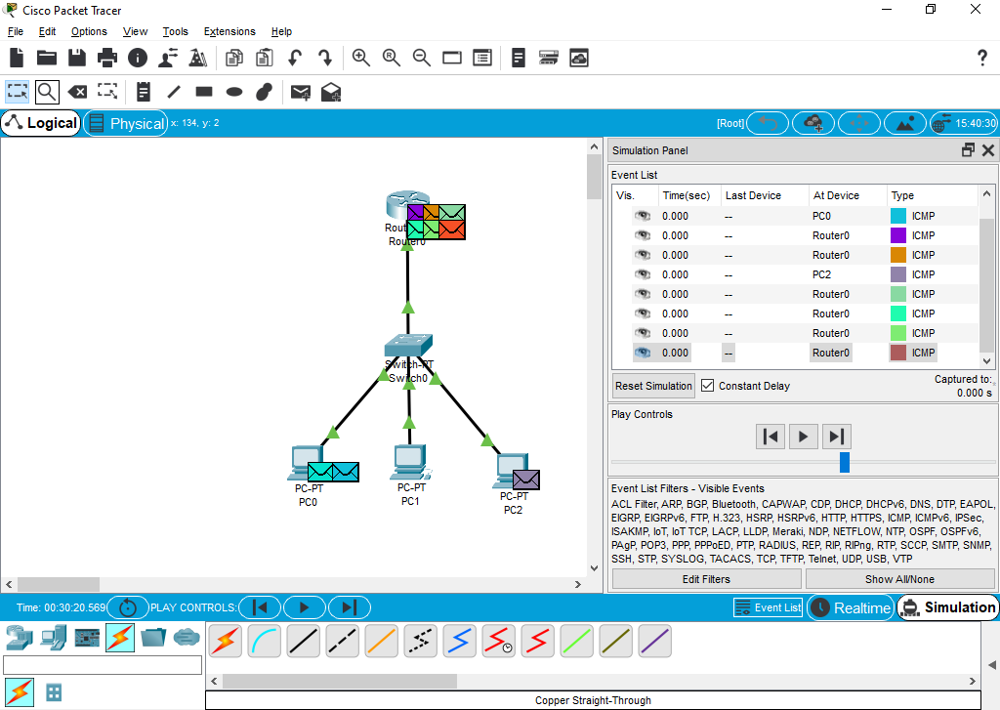Viewport: 1000px width, 710px height.
Task: Step forward in the Play Controls panel
Action: [x=836, y=437]
